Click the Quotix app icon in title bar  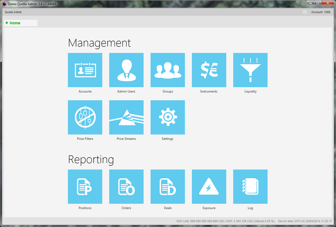(x=4, y=4)
